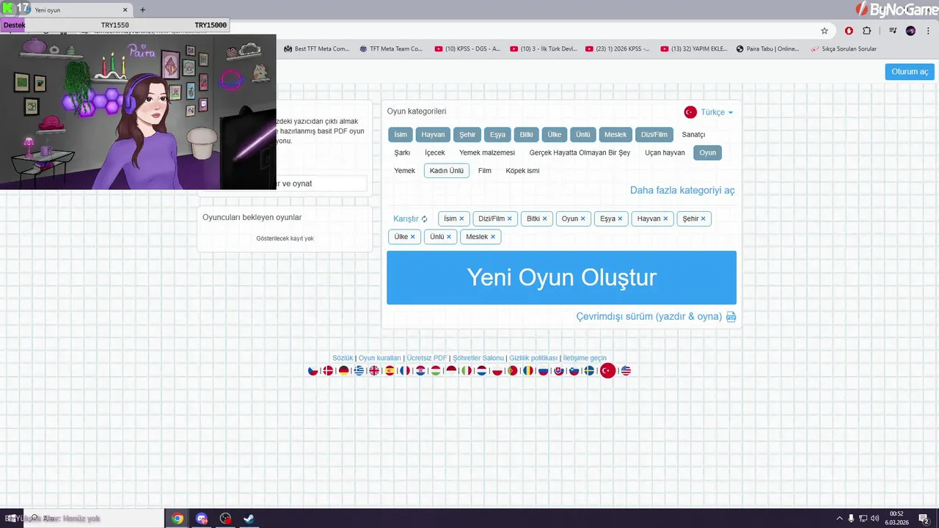Toggle Gerçek Hayatta Olmayan Bir Şey category
The height and width of the screenshot is (528, 939).
click(580, 153)
